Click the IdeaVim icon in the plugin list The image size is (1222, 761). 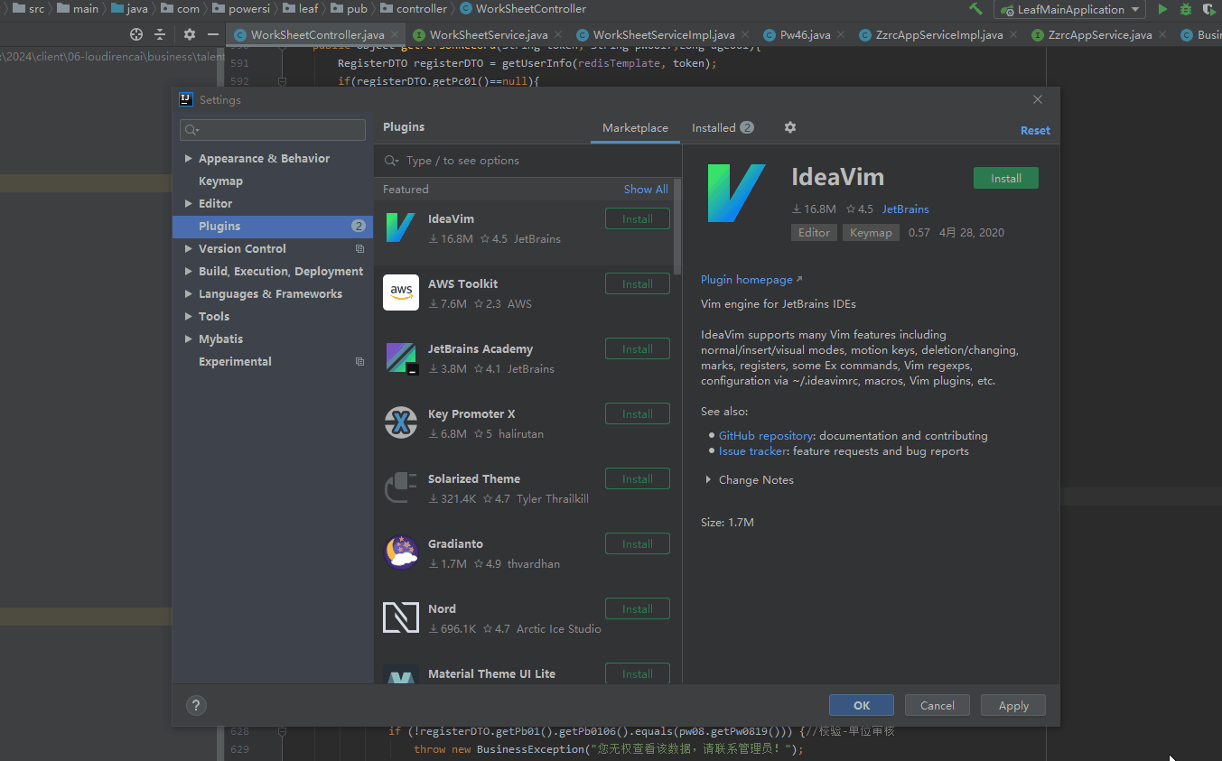[x=401, y=227]
